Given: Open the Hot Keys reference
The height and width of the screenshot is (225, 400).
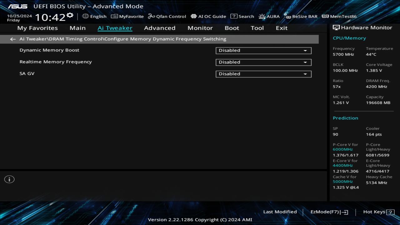Looking at the screenshot, I should pos(374,212).
